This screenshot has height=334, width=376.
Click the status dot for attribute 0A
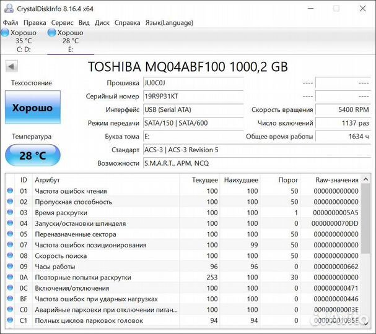coord(10,276)
